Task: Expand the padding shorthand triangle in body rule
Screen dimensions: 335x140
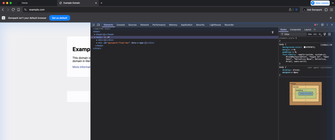Action: (x=293, y=52)
